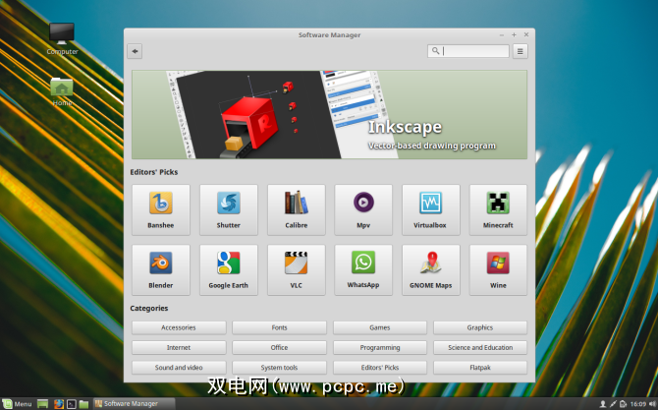Image resolution: width=658 pixels, height=410 pixels.
Task: Open the Shutter app tile
Action: click(x=228, y=210)
